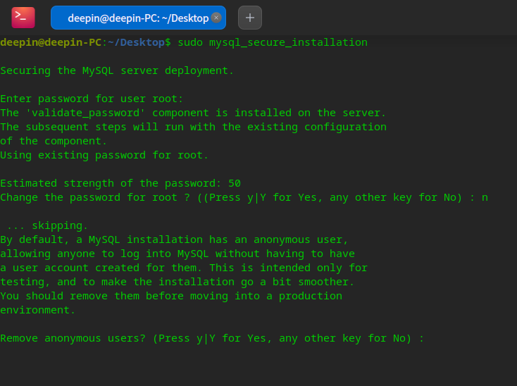Screen dimensions: 517x386
Task: Click the 'Estimated strength of the password: 50' line
Action: pos(120,183)
